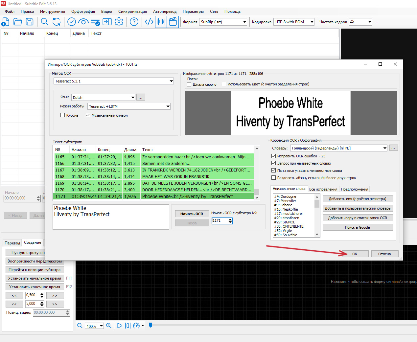Toggle the audio waveform view
Image resolution: width=417 pixels, height=342 pixels.
click(x=161, y=22)
